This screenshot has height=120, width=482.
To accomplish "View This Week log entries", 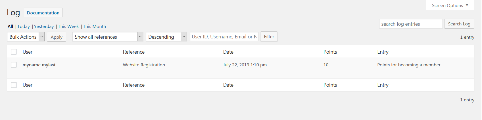I will pyautogui.click(x=68, y=26).
